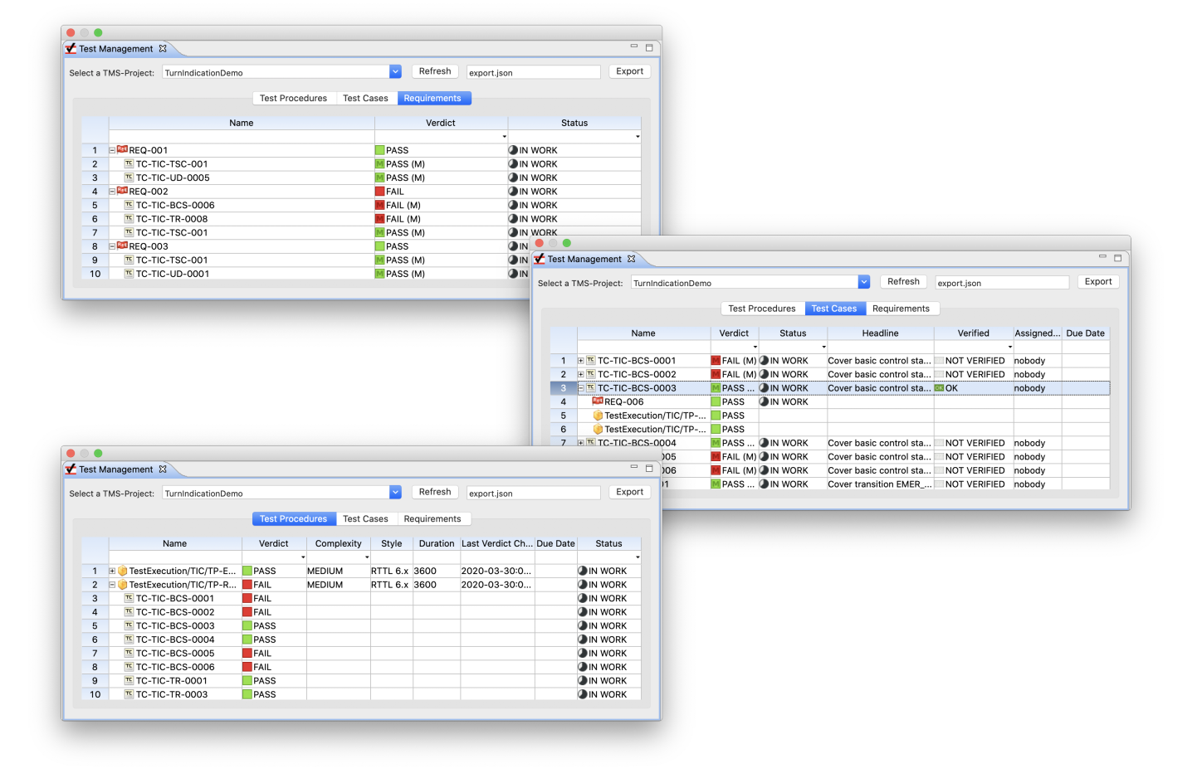This screenshot has height=783, width=1202.
Task: Click the IN WORK status icon of REQ-006
Action: tap(764, 401)
